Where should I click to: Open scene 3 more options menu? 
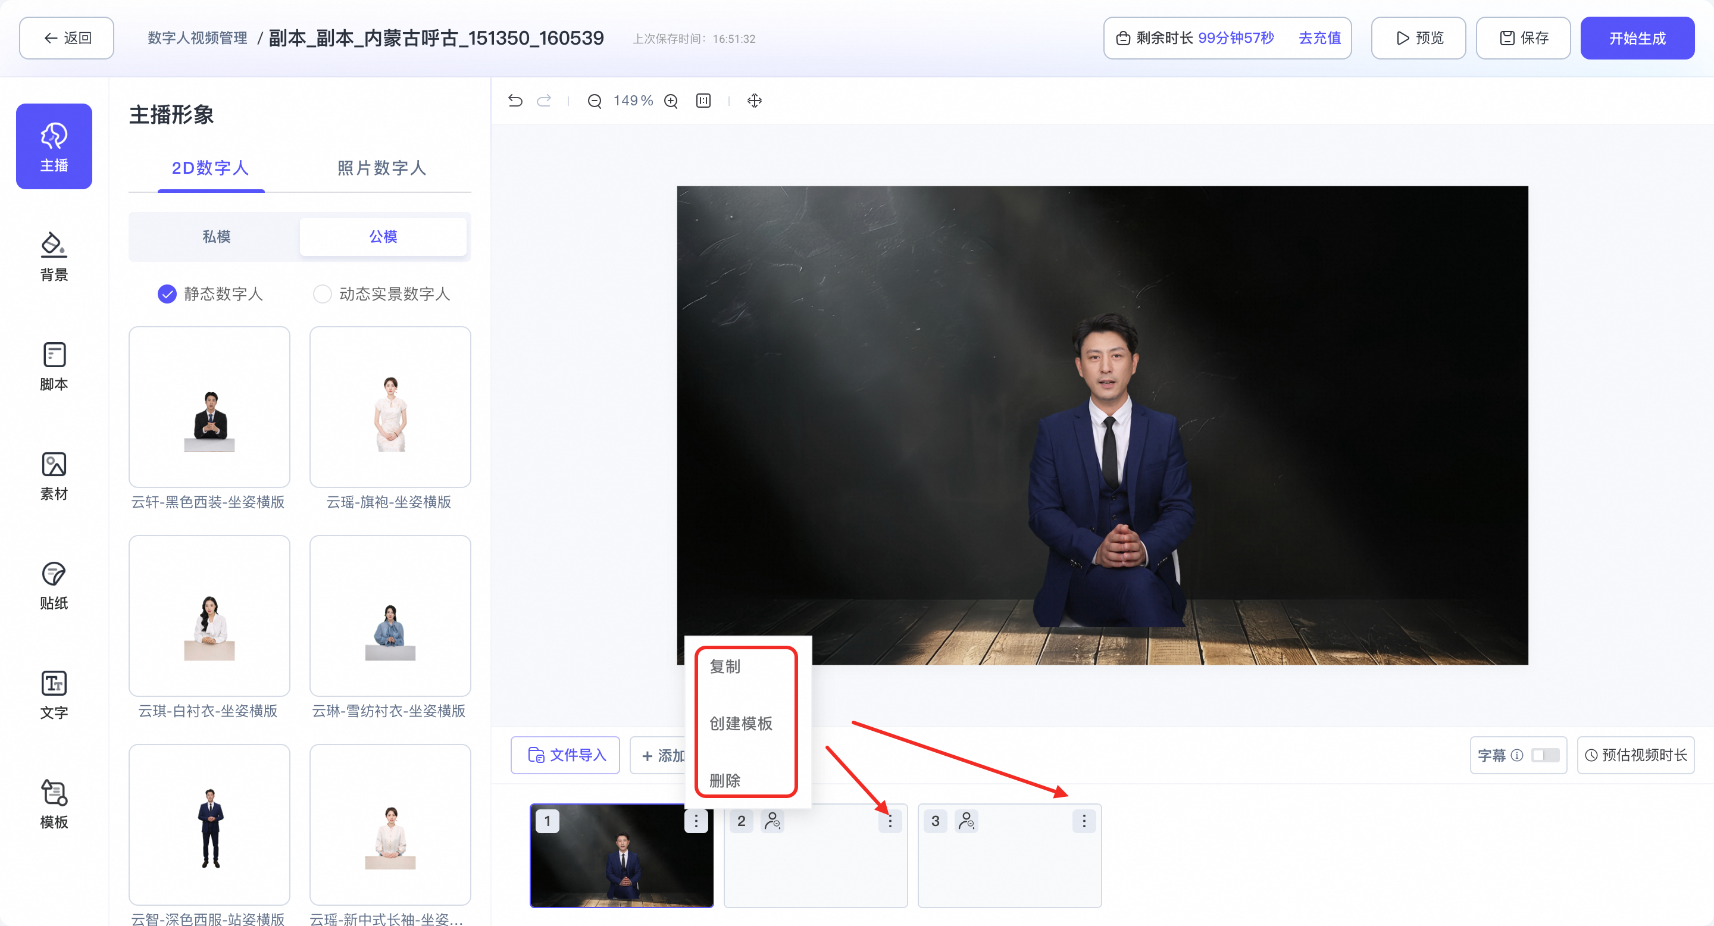(x=1084, y=821)
